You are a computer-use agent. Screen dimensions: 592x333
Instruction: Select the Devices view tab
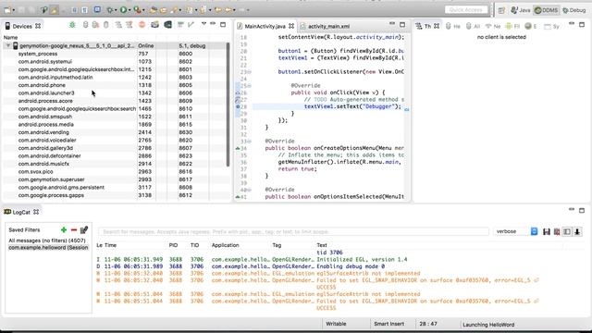point(22,26)
